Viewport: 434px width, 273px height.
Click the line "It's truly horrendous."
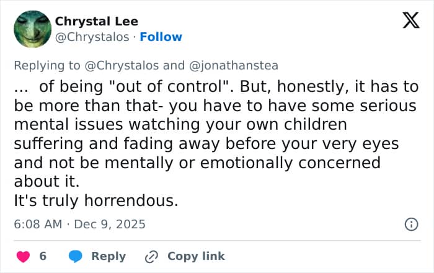coord(95,201)
